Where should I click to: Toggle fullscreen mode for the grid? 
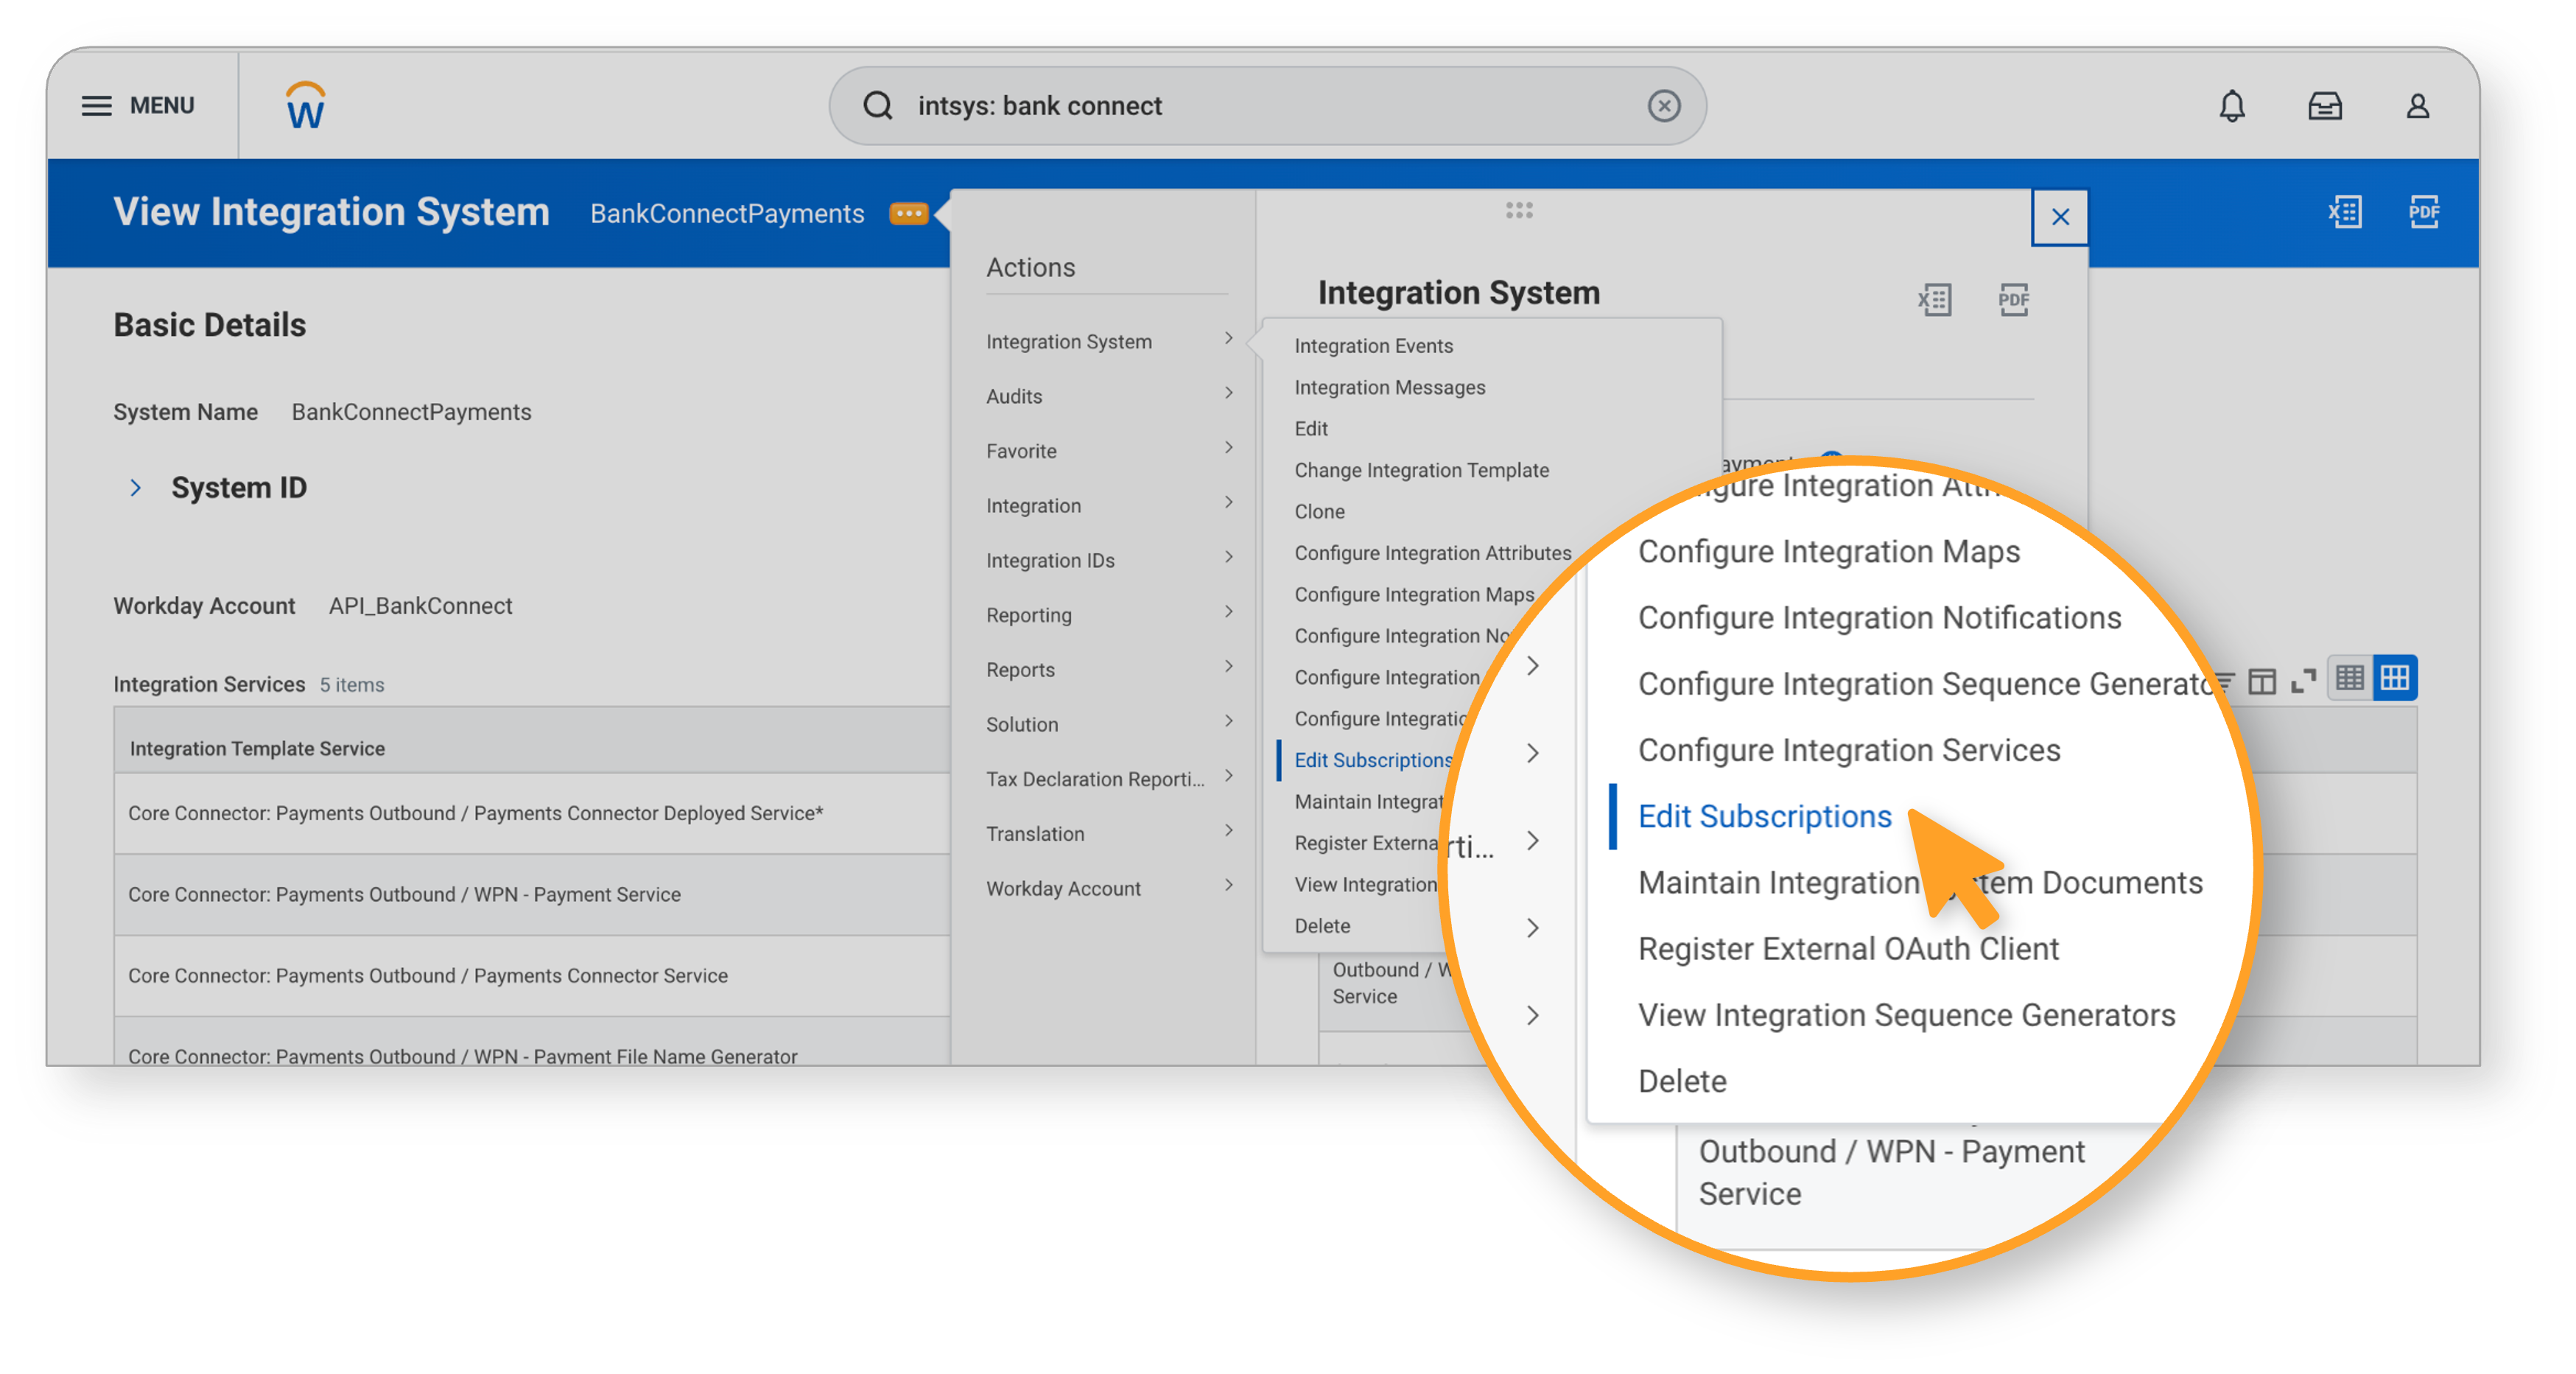coord(2303,681)
